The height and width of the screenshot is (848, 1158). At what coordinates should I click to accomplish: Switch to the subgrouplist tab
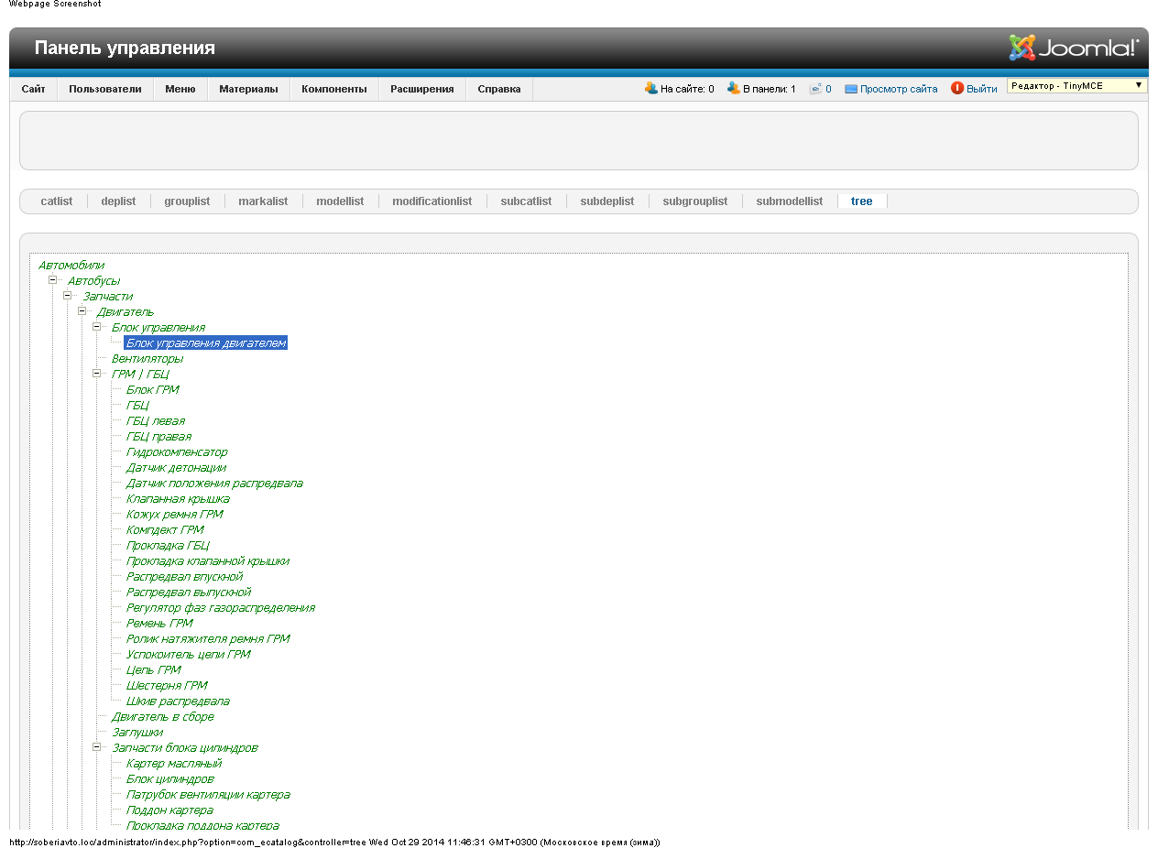point(695,201)
